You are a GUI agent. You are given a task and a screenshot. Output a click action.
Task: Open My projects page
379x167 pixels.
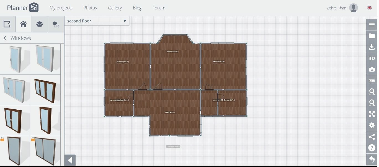(x=61, y=8)
